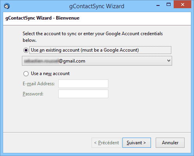Click the 'gContactSync Wizard - Bienvenue' page heading
194x156 pixels.
pyautogui.click(x=42, y=18)
